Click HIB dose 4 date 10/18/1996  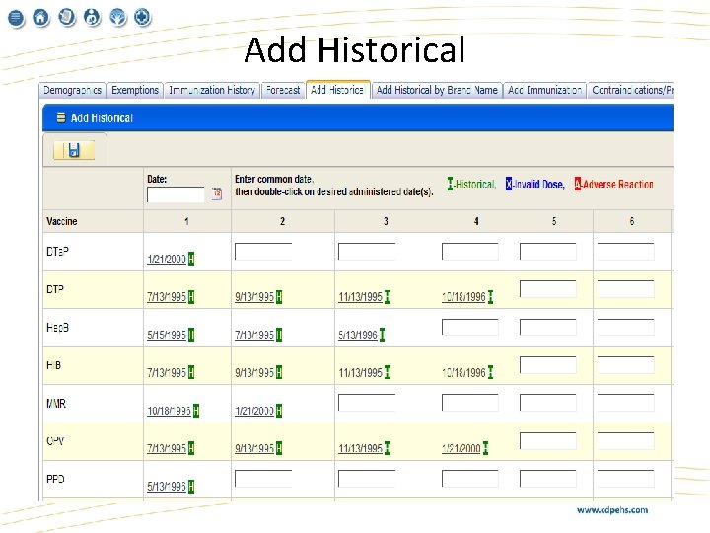tap(463, 372)
